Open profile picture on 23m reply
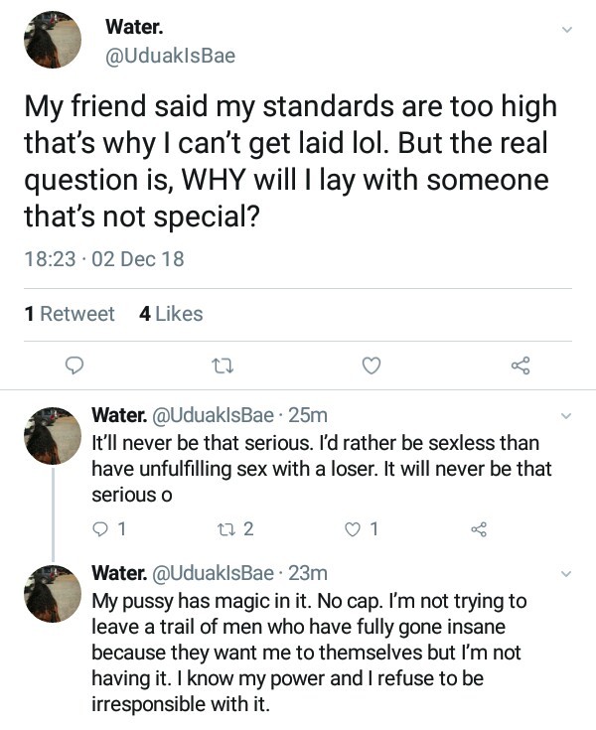Screen dimensions: 596x730 (x=53, y=594)
